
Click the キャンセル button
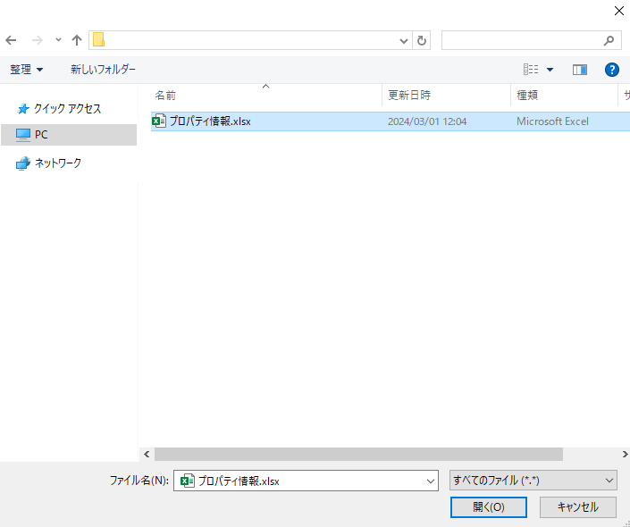coord(577,506)
